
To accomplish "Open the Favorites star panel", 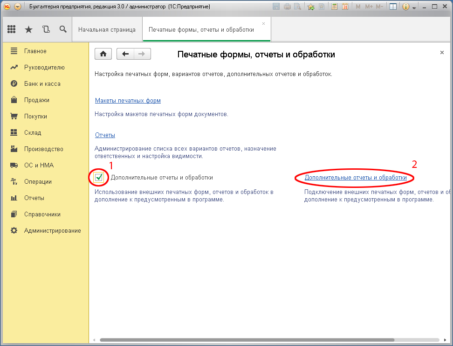I will (x=28, y=29).
